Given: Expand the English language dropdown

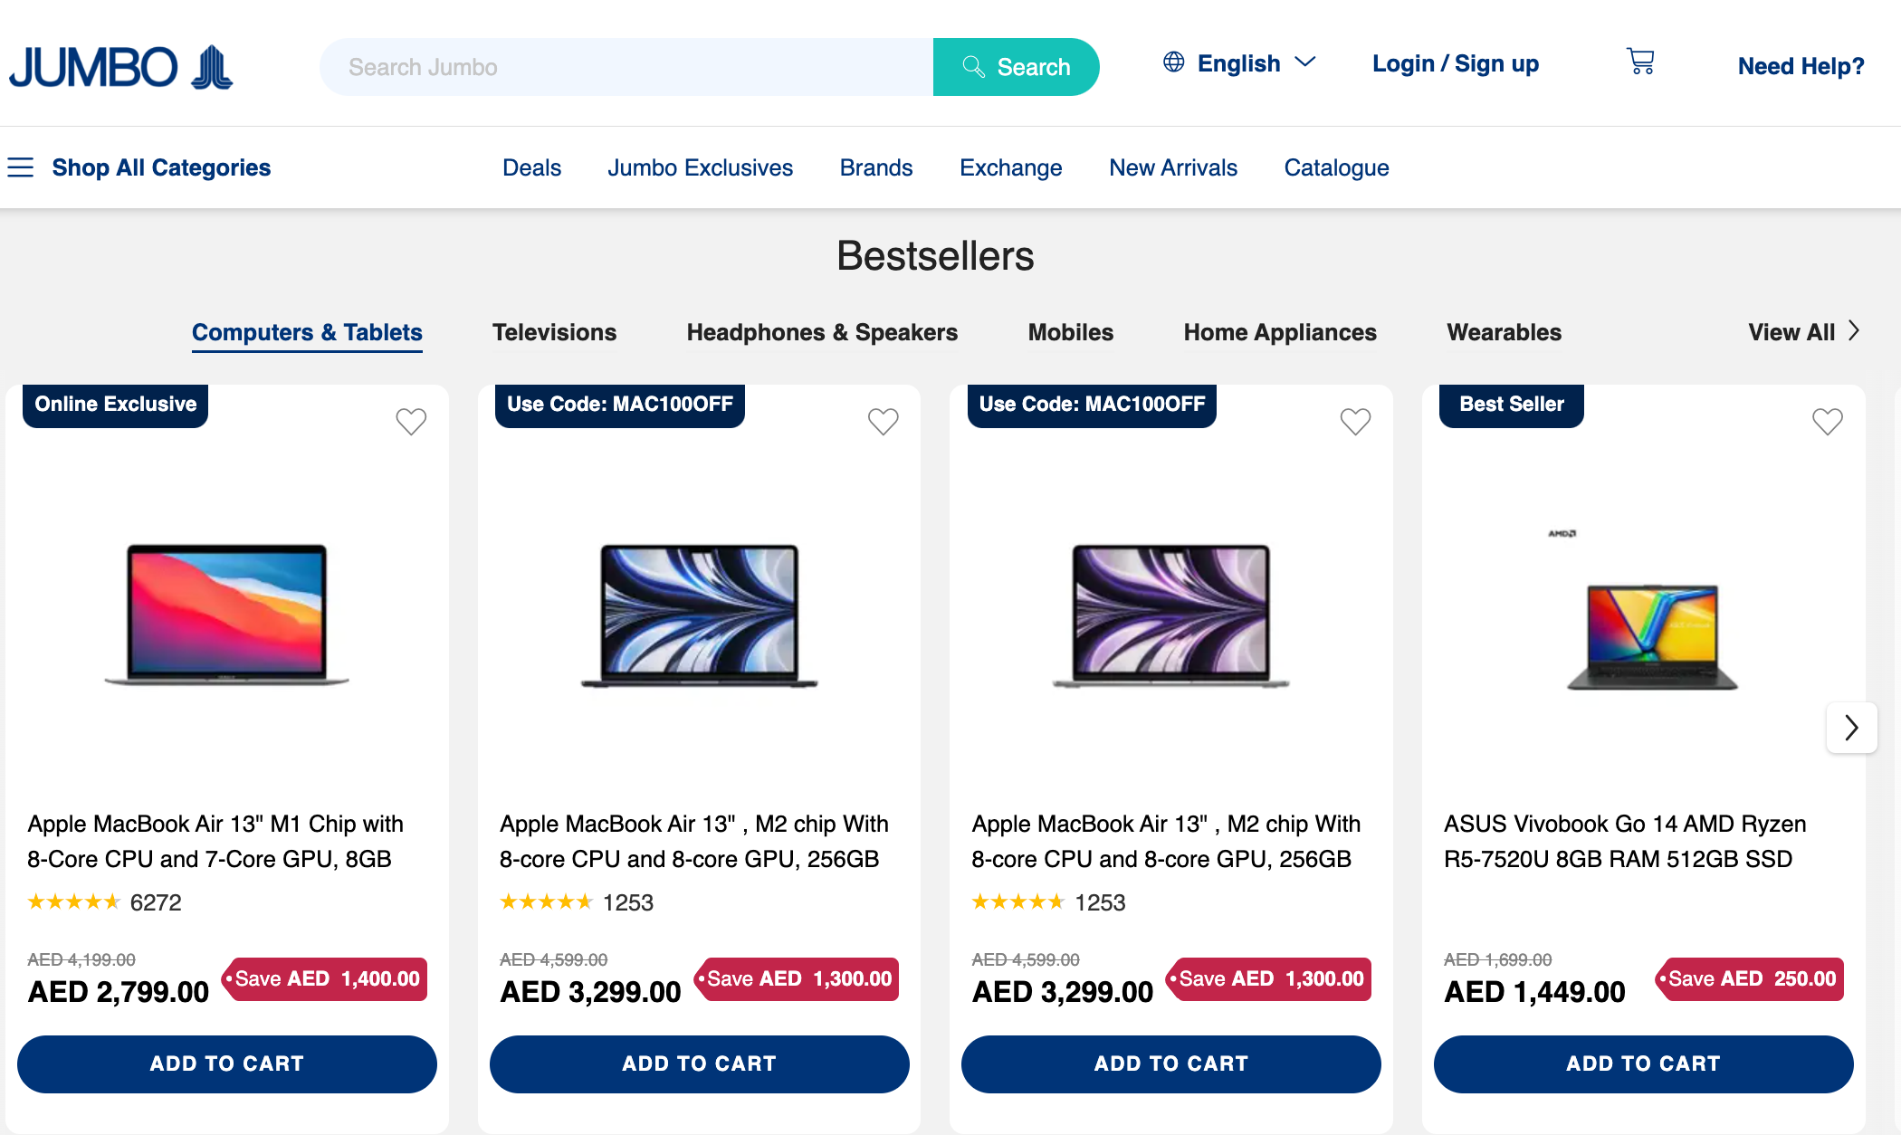Looking at the screenshot, I should point(1305,62).
